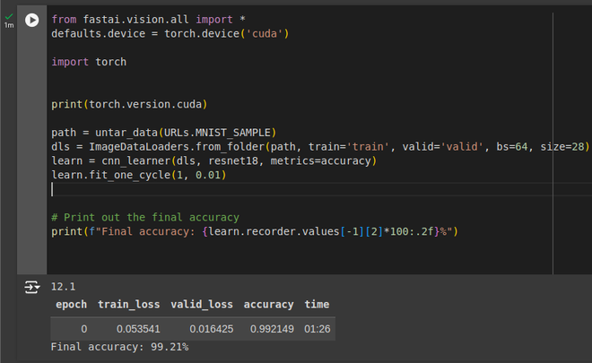The width and height of the screenshot is (592, 363).
Task: Click the 'train_loss' column header
Action: coord(128,305)
